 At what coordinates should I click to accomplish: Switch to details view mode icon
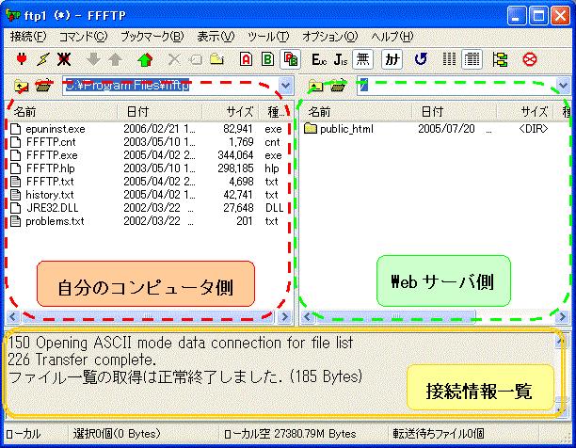click(472, 59)
